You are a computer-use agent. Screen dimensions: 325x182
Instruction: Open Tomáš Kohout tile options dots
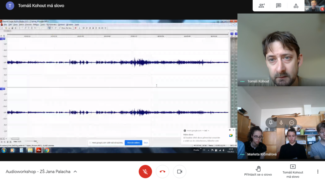(x=242, y=82)
